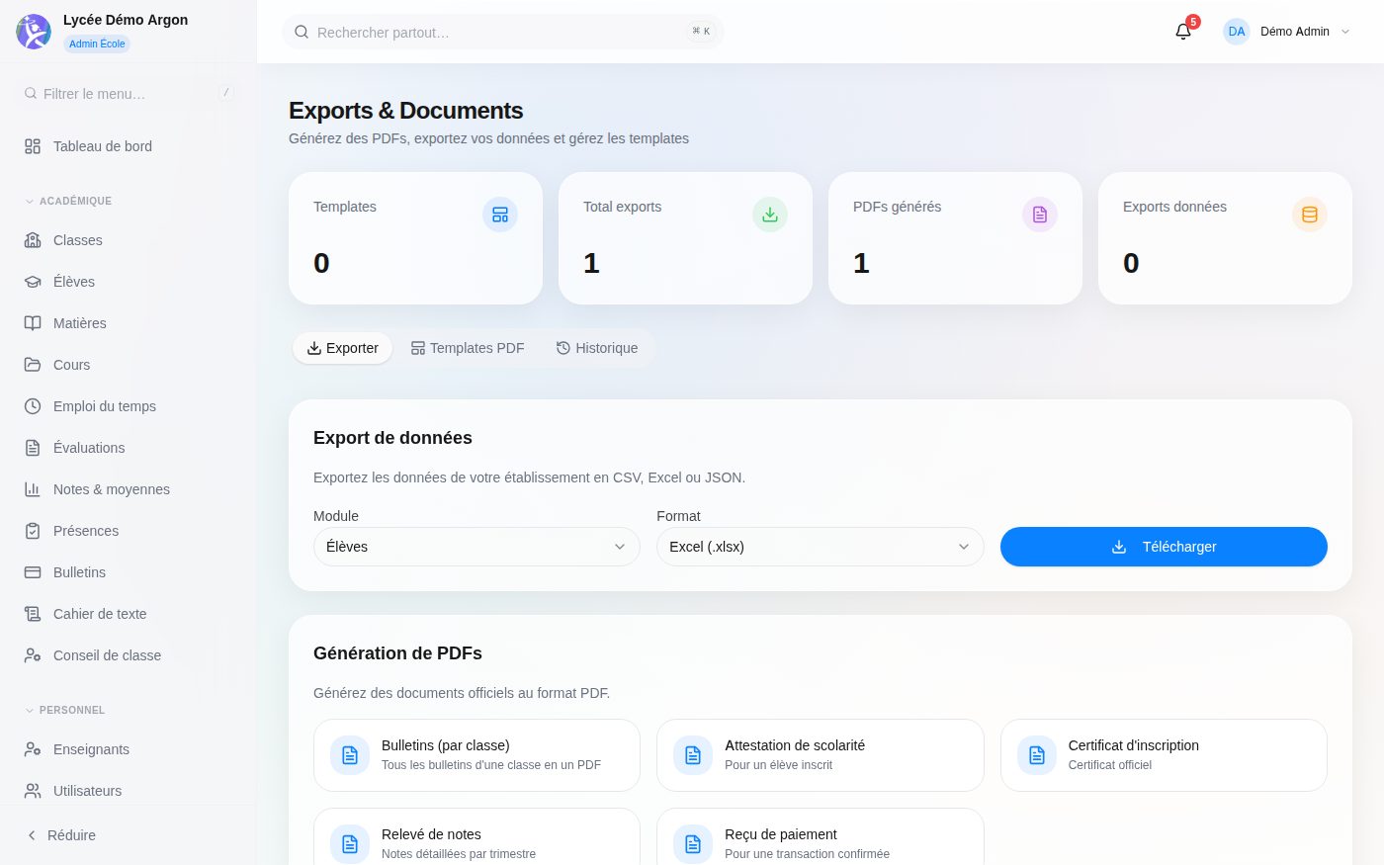
Task: Open the notifications bell
Action: [1183, 32]
